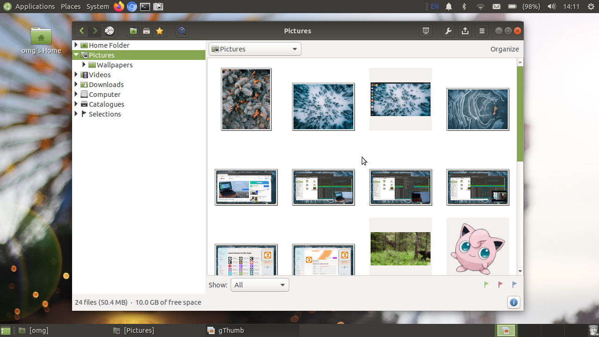Start slideshow presentation from header icon

pyautogui.click(x=426, y=31)
